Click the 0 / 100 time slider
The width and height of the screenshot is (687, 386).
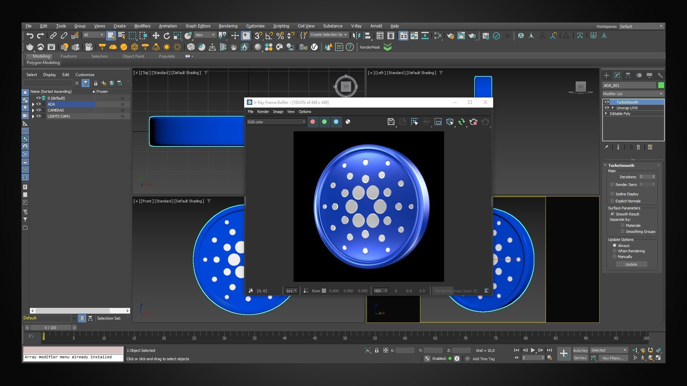[50, 328]
